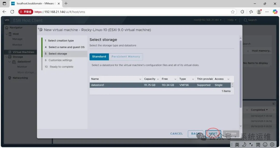Click the 111.75 GB capacity cell
The width and height of the screenshot is (280, 148).
point(150,85)
